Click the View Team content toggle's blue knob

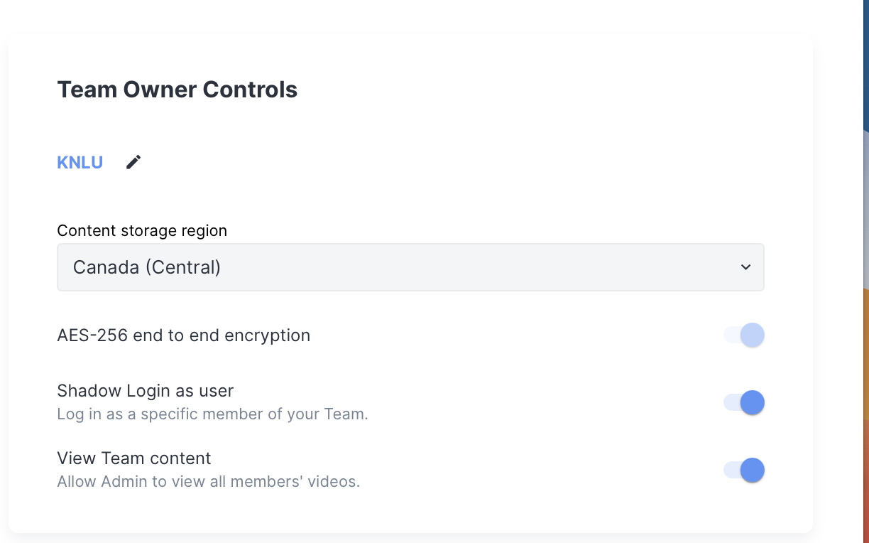coord(752,470)
